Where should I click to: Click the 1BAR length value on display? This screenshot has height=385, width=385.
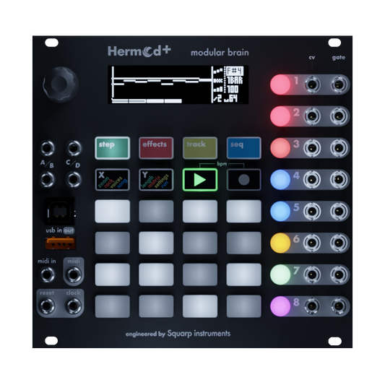click(235, 80)
